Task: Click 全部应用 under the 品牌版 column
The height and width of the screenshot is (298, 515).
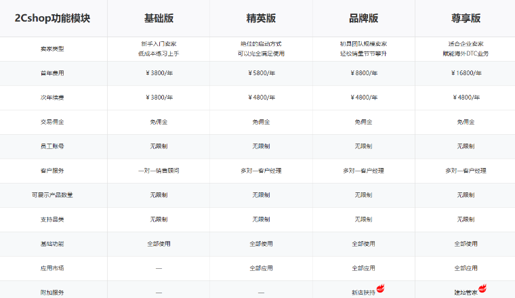Action: (364, 268)
